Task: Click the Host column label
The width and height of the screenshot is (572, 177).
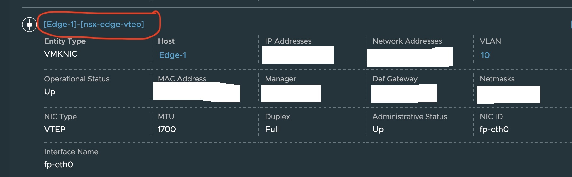Action: (x=166, y=41)
